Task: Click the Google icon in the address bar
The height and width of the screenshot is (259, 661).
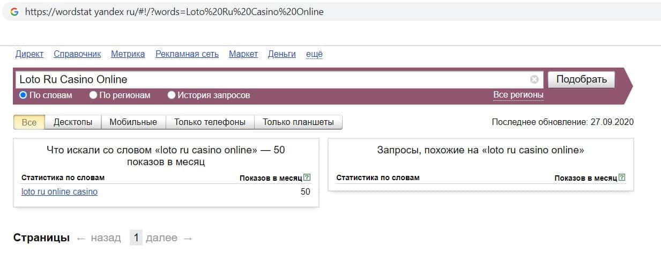Action: 14,11
